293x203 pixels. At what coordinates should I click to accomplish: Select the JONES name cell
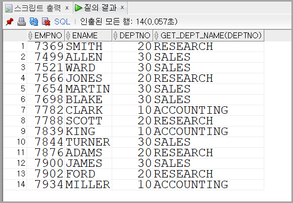(88, 78)
